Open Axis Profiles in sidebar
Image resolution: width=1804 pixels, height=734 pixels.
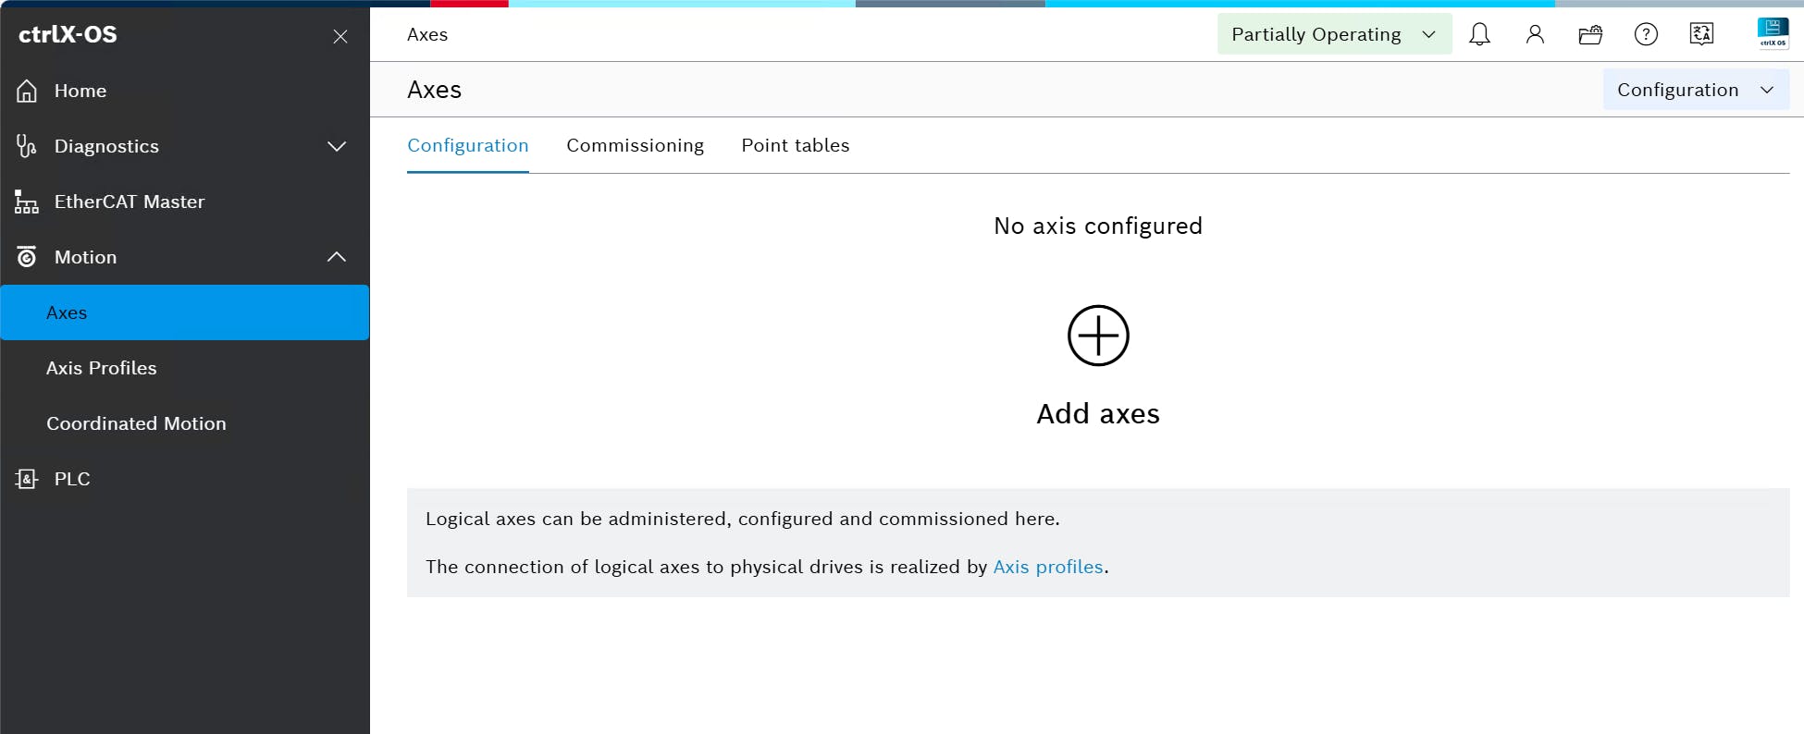click(x=102, y=368)
